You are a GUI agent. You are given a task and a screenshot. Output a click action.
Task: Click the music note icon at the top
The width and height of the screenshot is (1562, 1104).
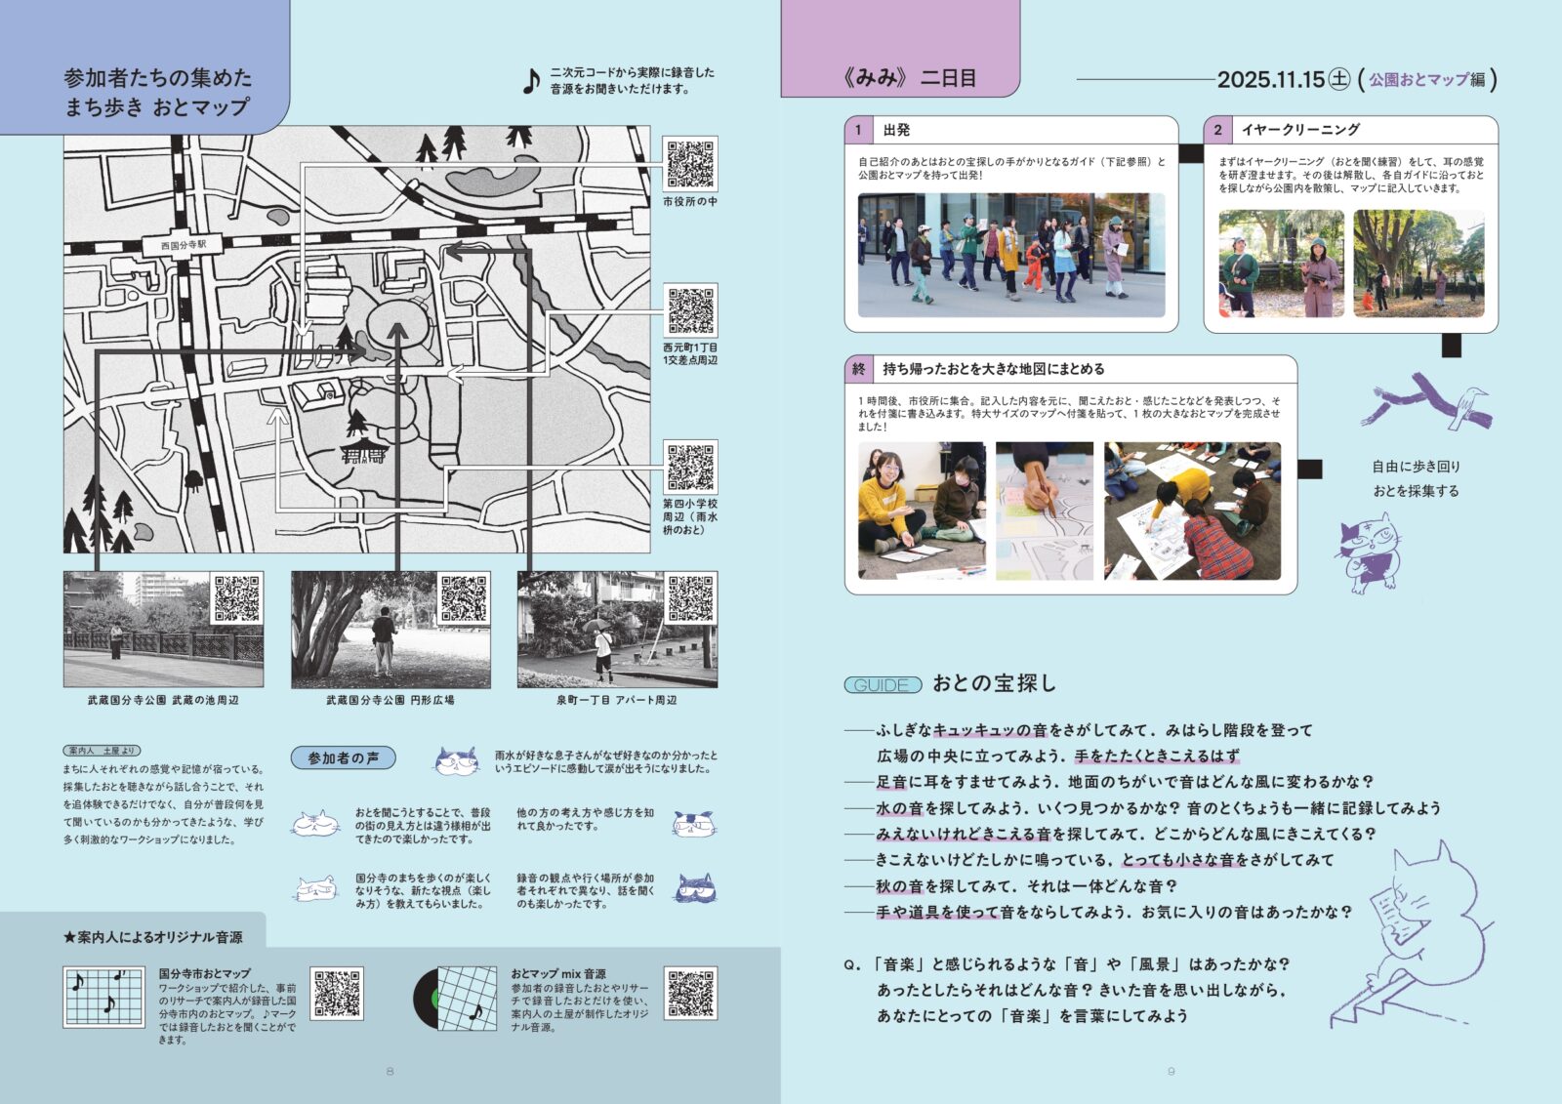[x=531, y=81]
